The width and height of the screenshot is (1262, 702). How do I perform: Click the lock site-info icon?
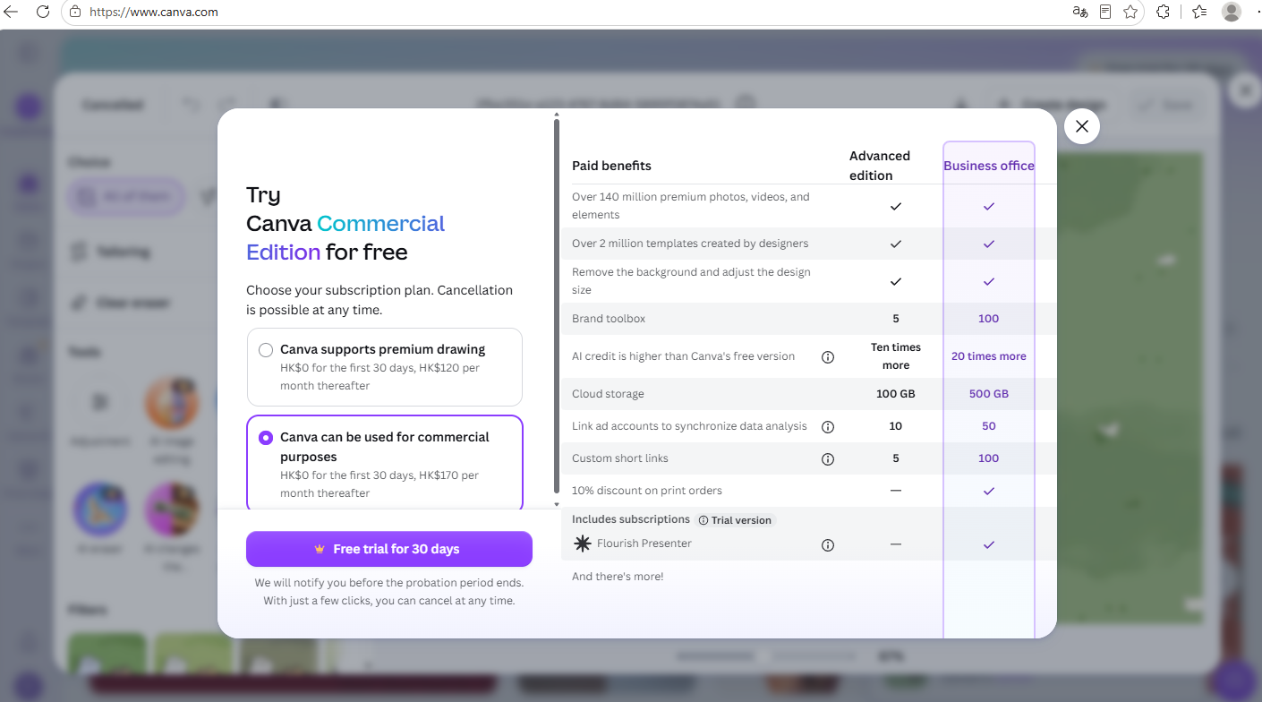click(x=75, y=12)
